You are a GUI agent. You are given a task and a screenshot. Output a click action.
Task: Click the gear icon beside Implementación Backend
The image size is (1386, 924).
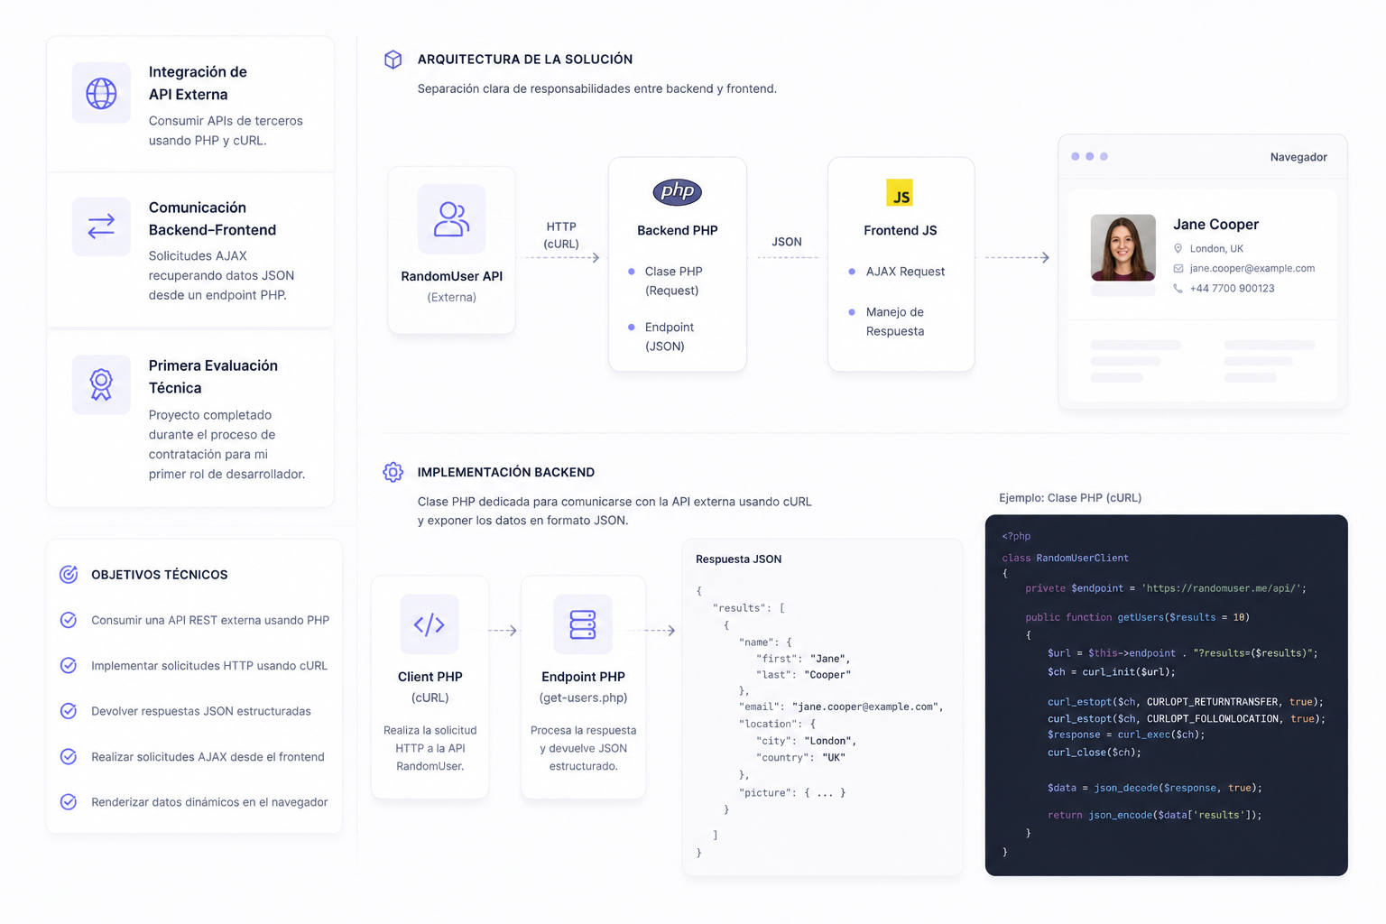[393, 472]
